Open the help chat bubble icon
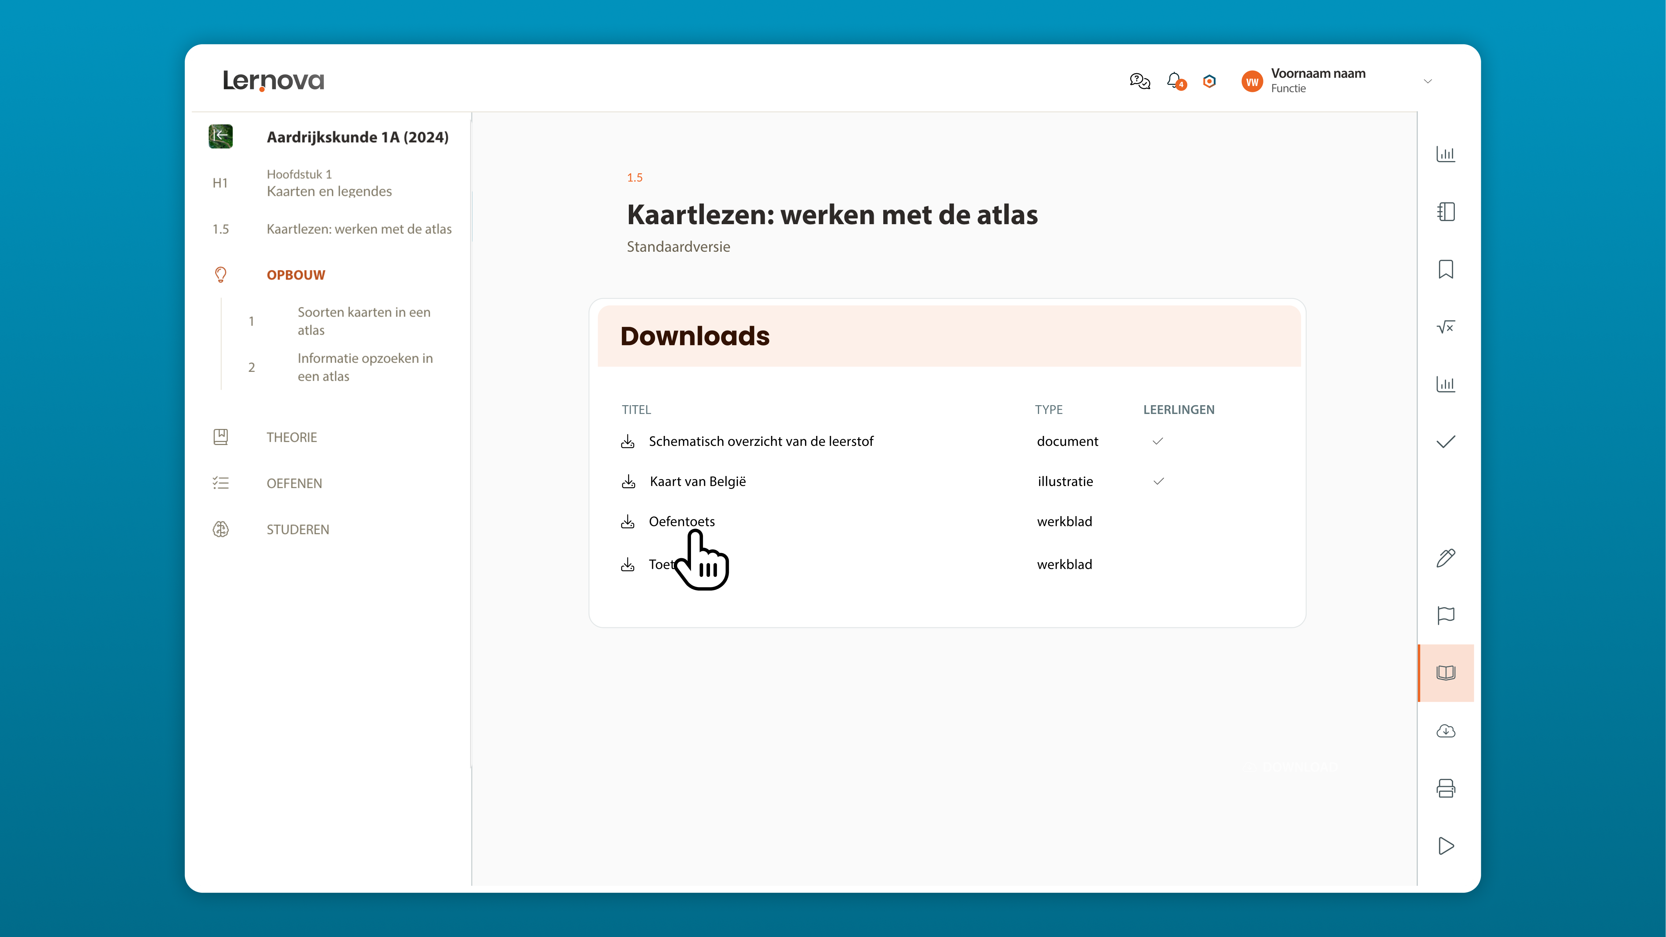 (1139, 81)
